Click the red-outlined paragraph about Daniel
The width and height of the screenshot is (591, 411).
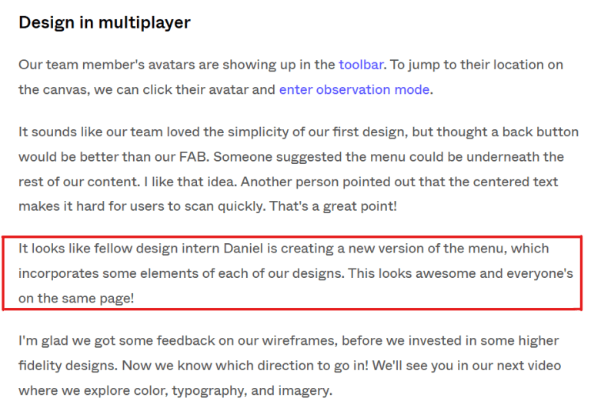(292, 273)
